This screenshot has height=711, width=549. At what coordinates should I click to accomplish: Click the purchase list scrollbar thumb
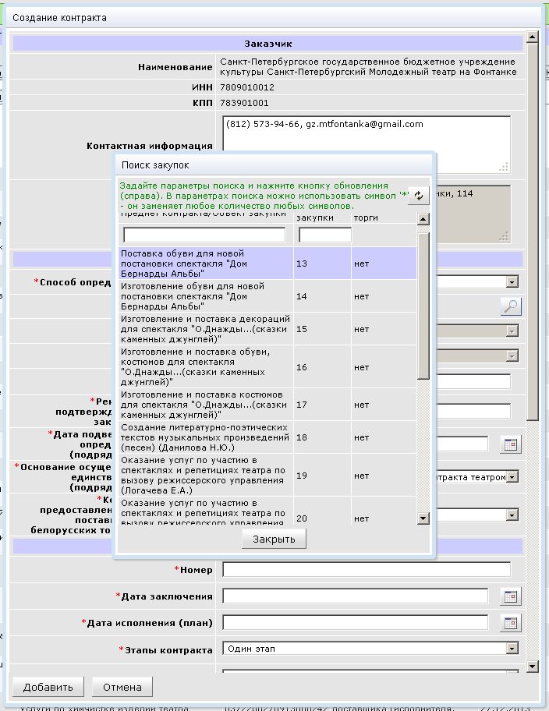[x=423, y=306]
